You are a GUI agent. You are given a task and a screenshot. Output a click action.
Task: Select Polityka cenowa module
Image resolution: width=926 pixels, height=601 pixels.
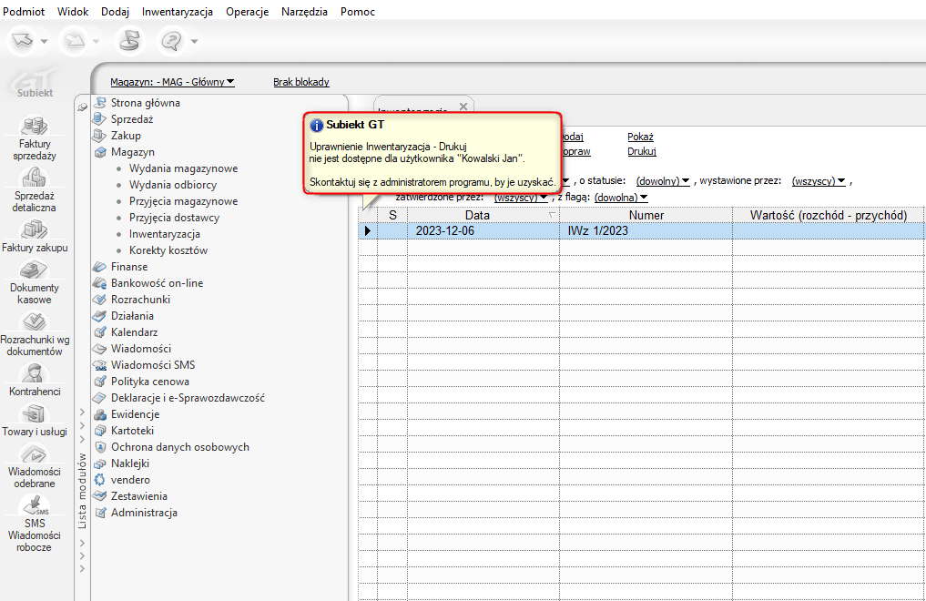click(x=150, y=382)
